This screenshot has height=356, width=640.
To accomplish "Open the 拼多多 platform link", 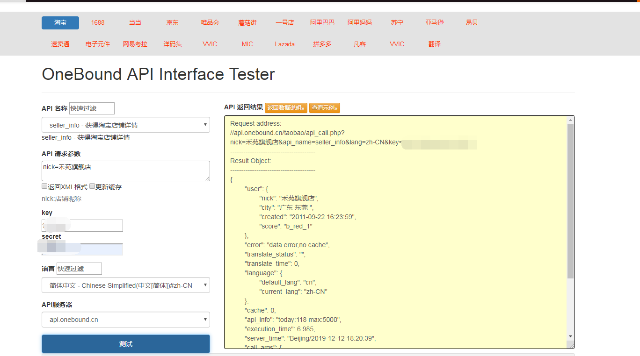I will click(322, 44).
